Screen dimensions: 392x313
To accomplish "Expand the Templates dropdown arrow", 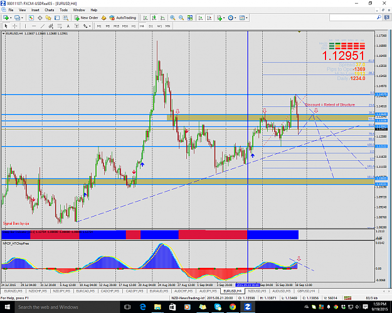I will pyautogui.click(x=246, y=18).
